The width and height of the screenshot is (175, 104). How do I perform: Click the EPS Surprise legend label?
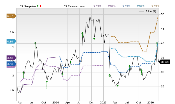[x=26, y=6]
